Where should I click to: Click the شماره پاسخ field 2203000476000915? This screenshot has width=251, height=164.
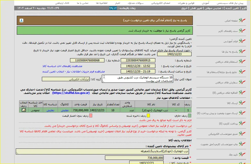pos(138,60)
